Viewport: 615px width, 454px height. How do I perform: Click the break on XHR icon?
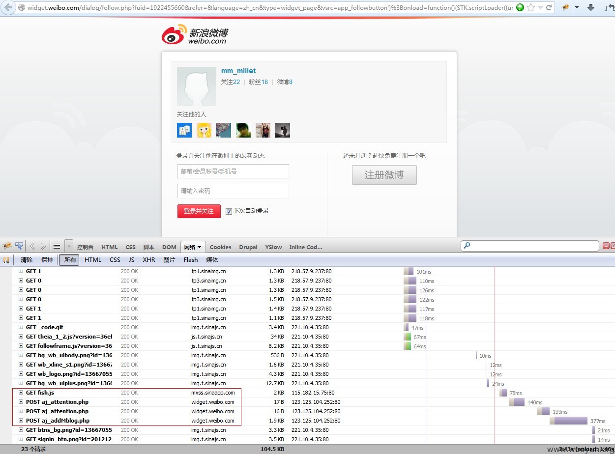click(x=6, y=260)
